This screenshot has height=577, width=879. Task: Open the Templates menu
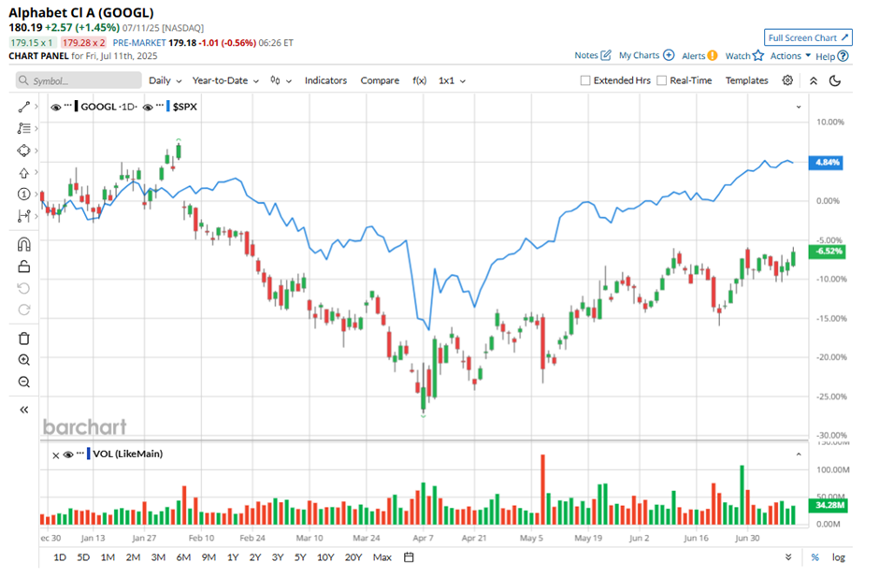coord(747,80)
